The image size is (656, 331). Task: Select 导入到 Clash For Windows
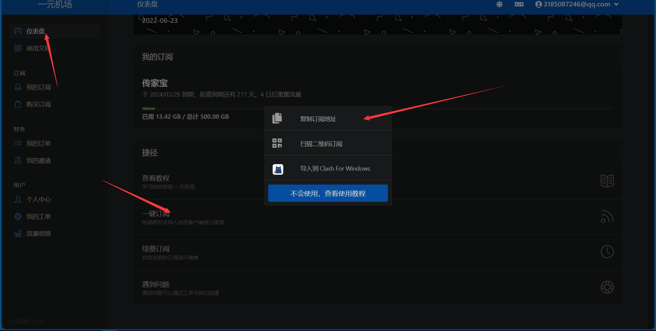(x=328, y=168)
